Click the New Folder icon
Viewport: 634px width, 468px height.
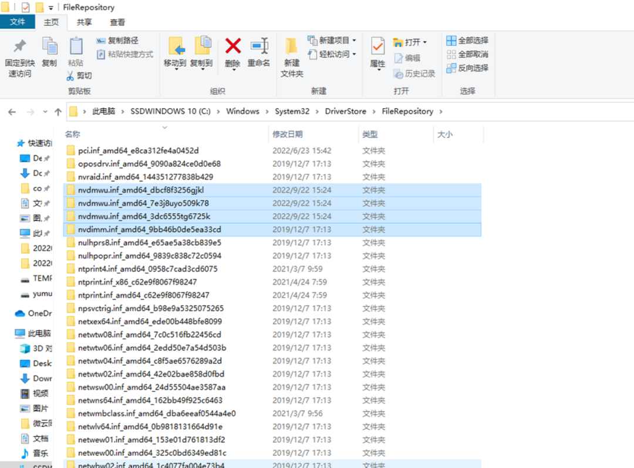[x=292, y=47]
